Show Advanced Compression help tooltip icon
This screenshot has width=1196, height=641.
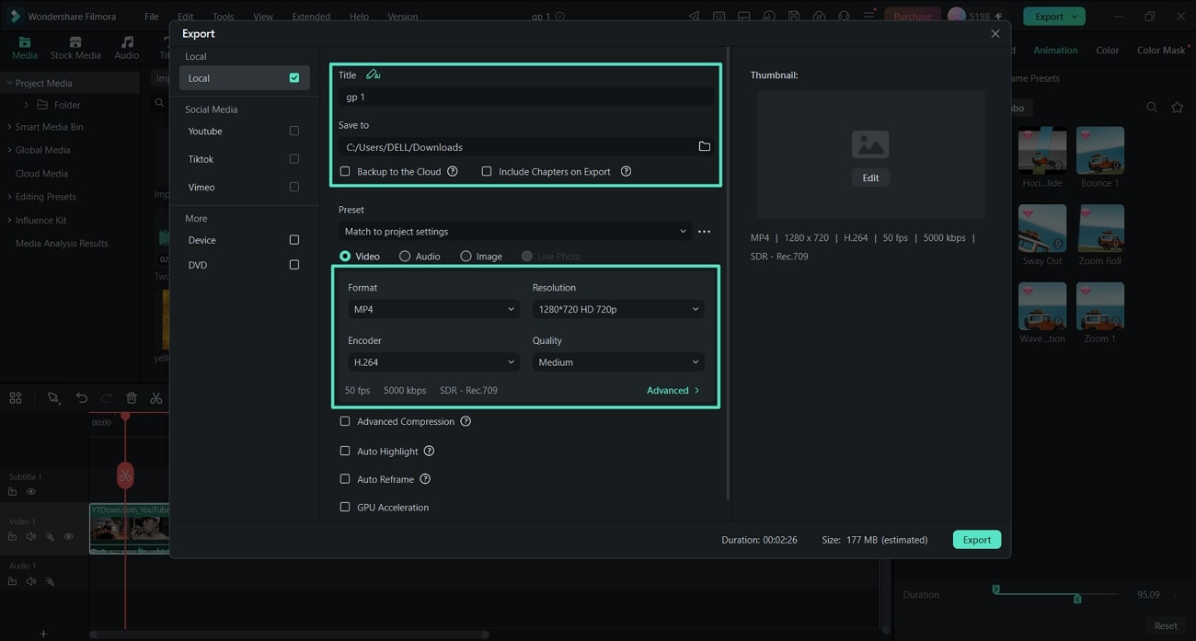click(466, 421)
